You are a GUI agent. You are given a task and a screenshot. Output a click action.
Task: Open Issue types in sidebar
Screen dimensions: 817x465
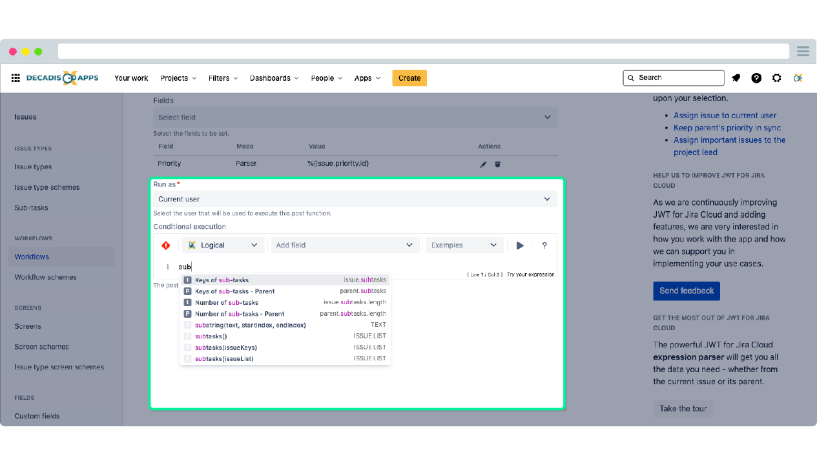click(x=33, y=167)
